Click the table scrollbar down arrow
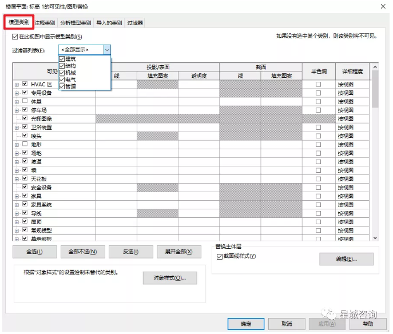 pyautogui.click(x=375, y=238)
